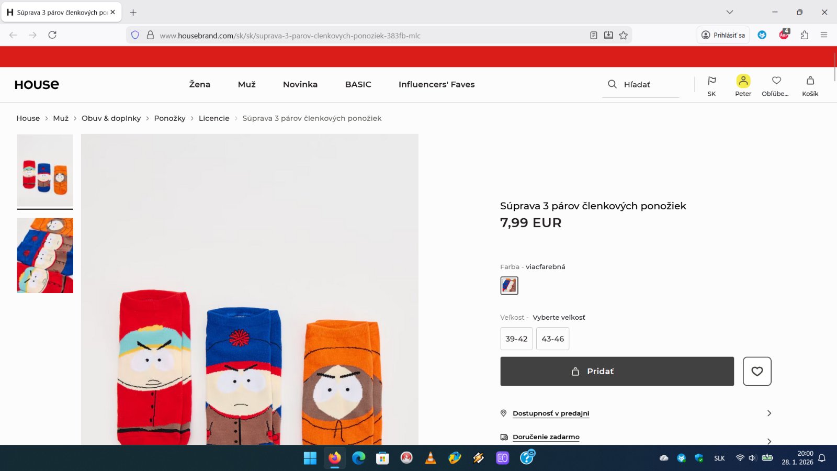Image resolution: width=837 pixels, height=471 pixels.
Task: Select the viacfarebná color swatch
Action: pos(509,286)
